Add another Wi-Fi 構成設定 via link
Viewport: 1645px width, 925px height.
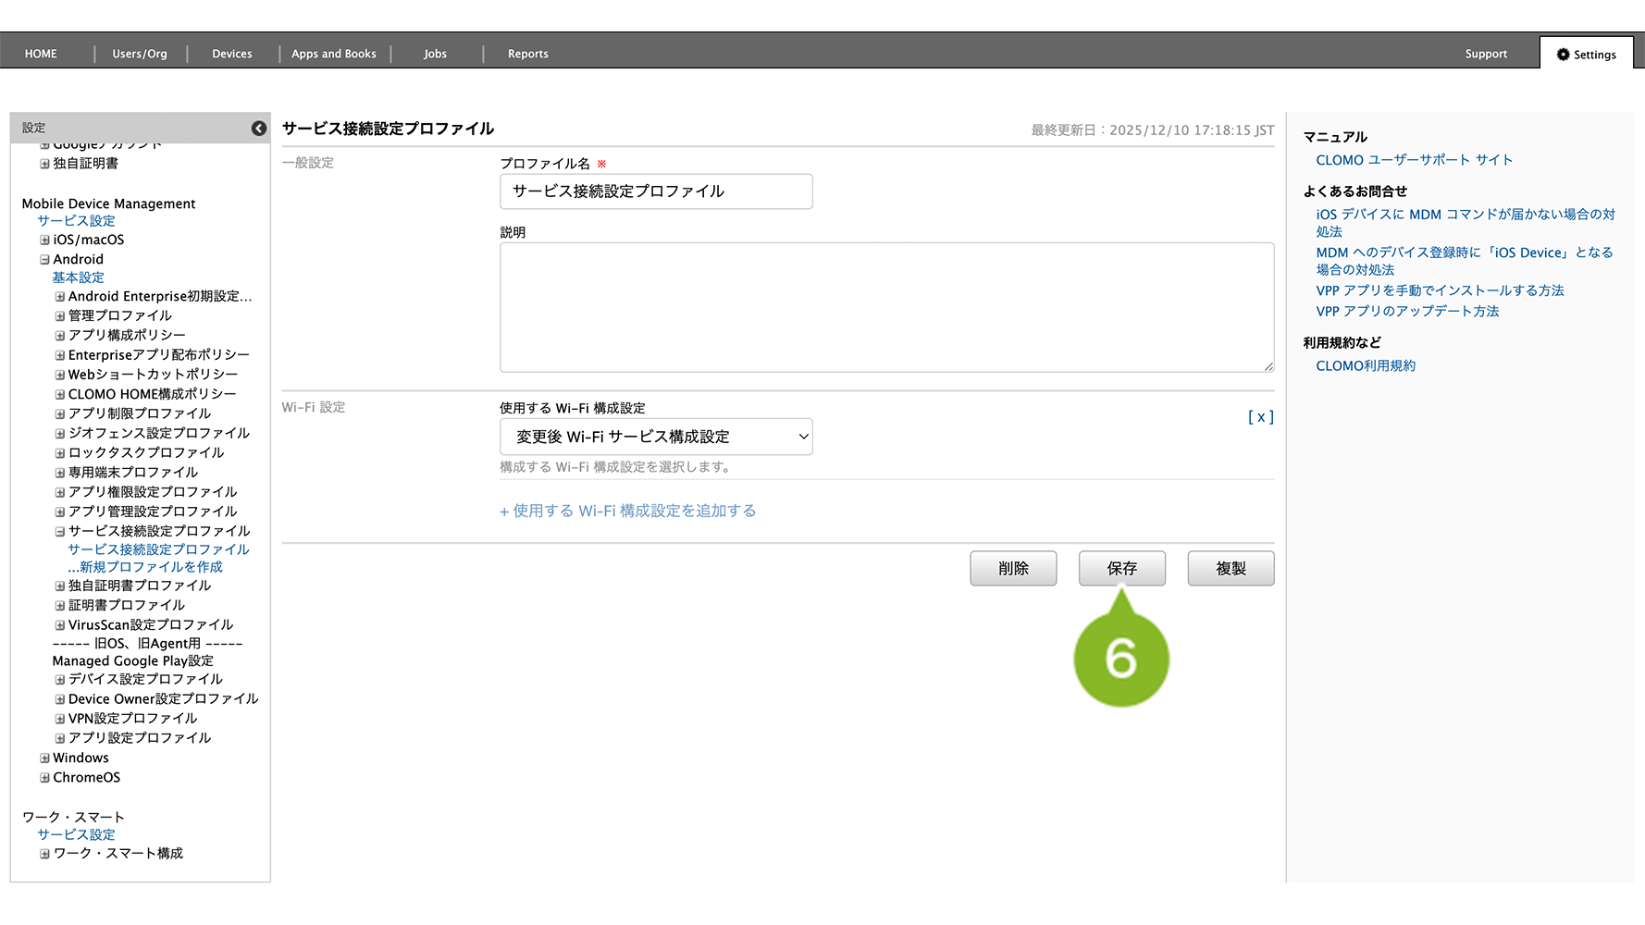pos(628,511)
